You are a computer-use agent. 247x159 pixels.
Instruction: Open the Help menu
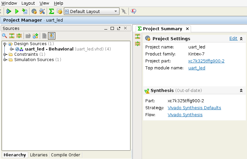coord(59,3)
